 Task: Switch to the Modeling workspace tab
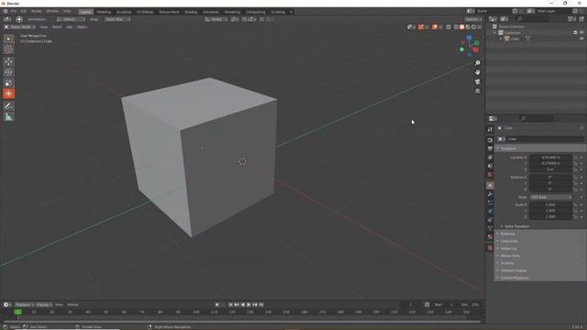[104, 12]
